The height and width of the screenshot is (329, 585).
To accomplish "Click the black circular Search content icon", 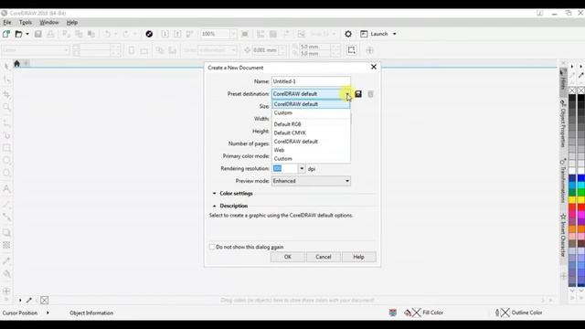I will [149, 34].
